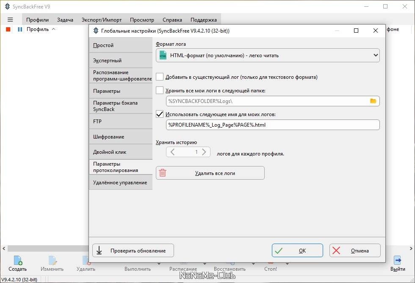Click the SyncBackFree app logo in title bar
The height and width of the screenshot is (283, 415).
pyautogui.click(x=8, y=6)
